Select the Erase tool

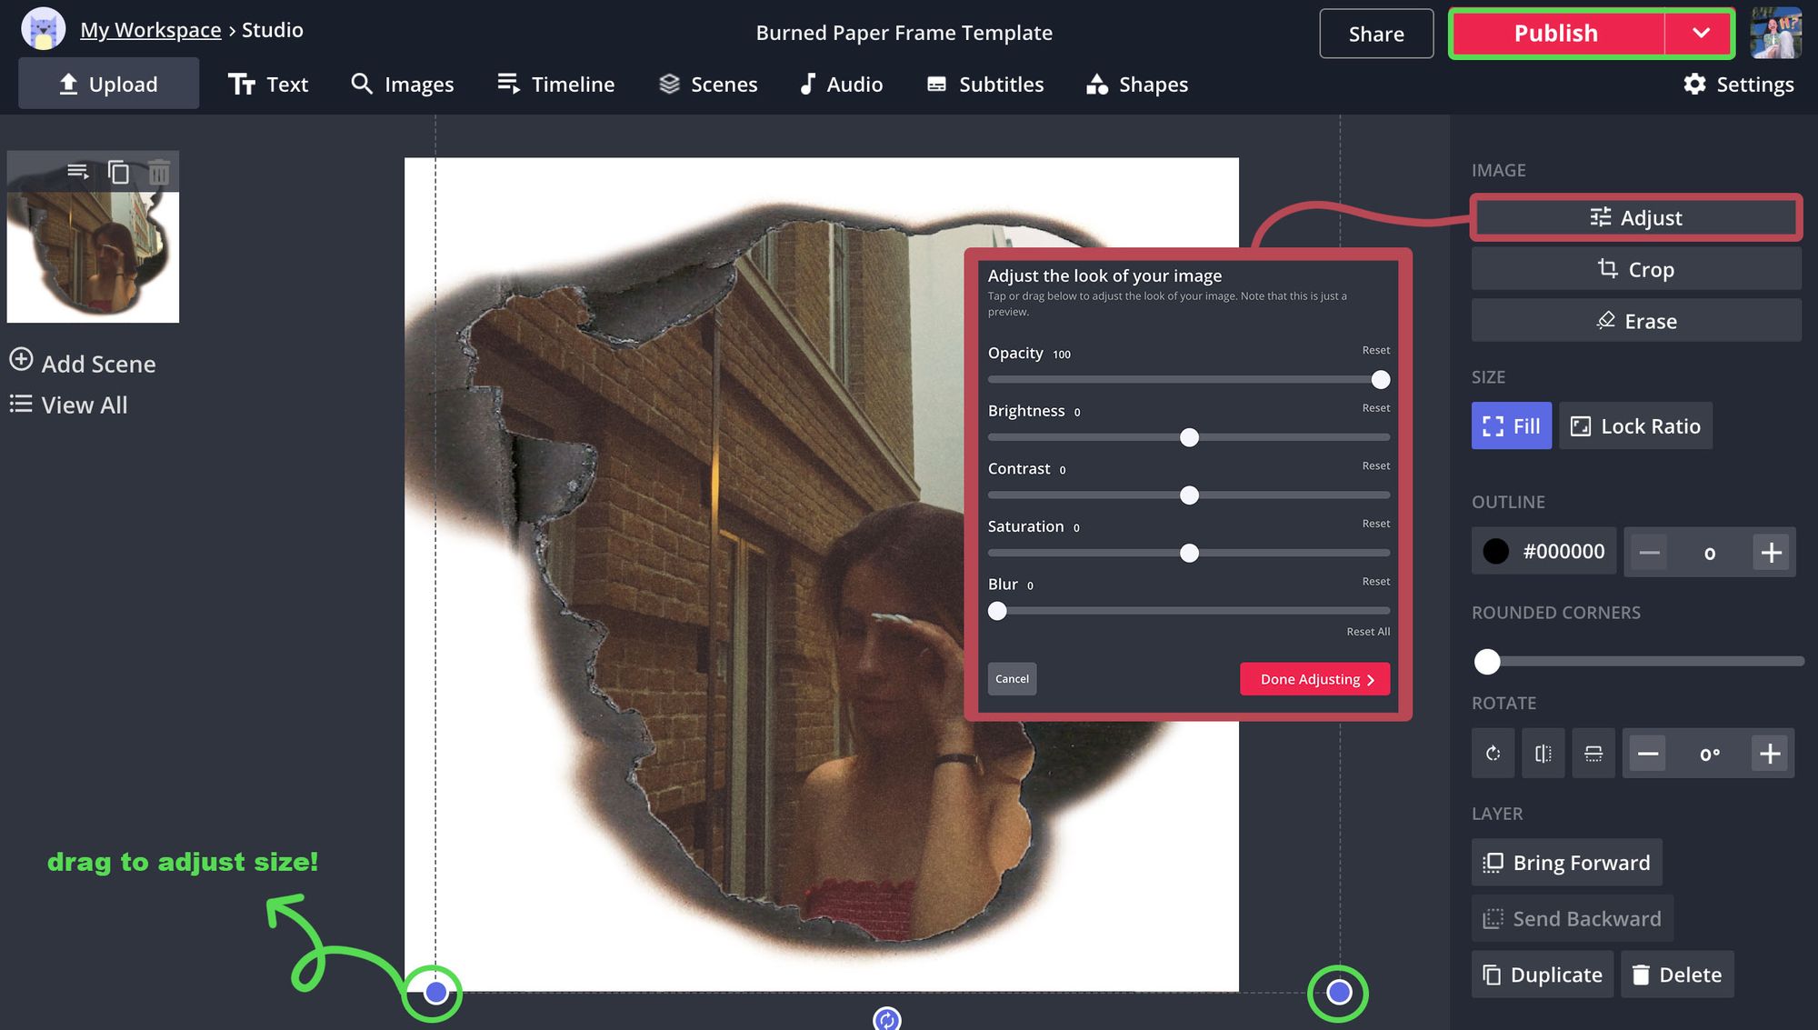1635,321
